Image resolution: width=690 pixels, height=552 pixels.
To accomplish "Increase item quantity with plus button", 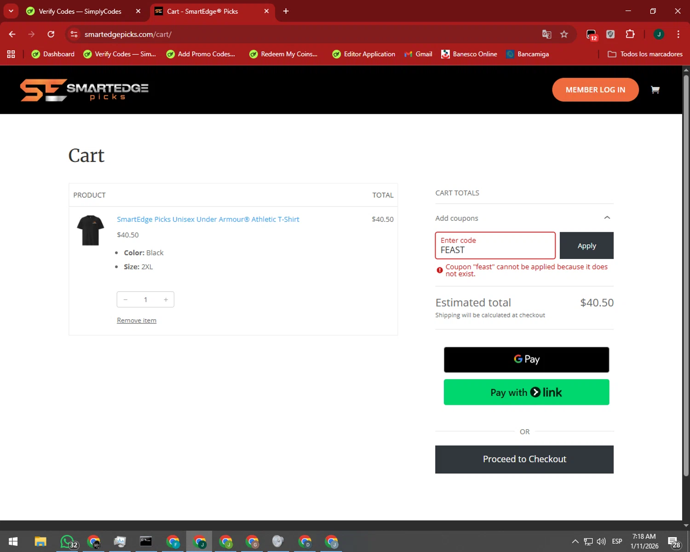I will (x=166, y=299).
